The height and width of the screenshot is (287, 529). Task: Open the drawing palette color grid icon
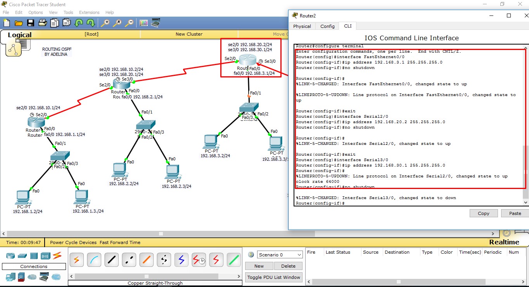pyautogui.click(x=143, y=23)
